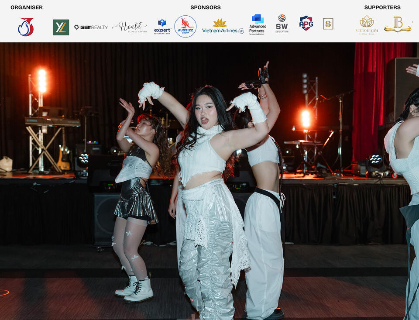This screenshot has height=320, width=419.
Task: Select the Advanced Partners logo
Action: click(258, 24)
